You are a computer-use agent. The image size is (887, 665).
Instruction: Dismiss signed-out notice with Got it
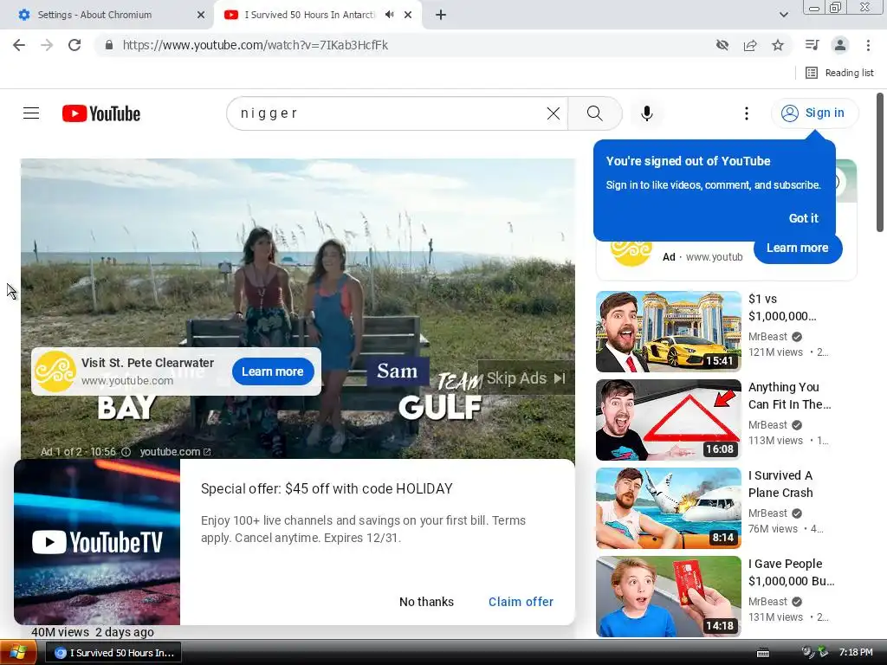[803, 218]
